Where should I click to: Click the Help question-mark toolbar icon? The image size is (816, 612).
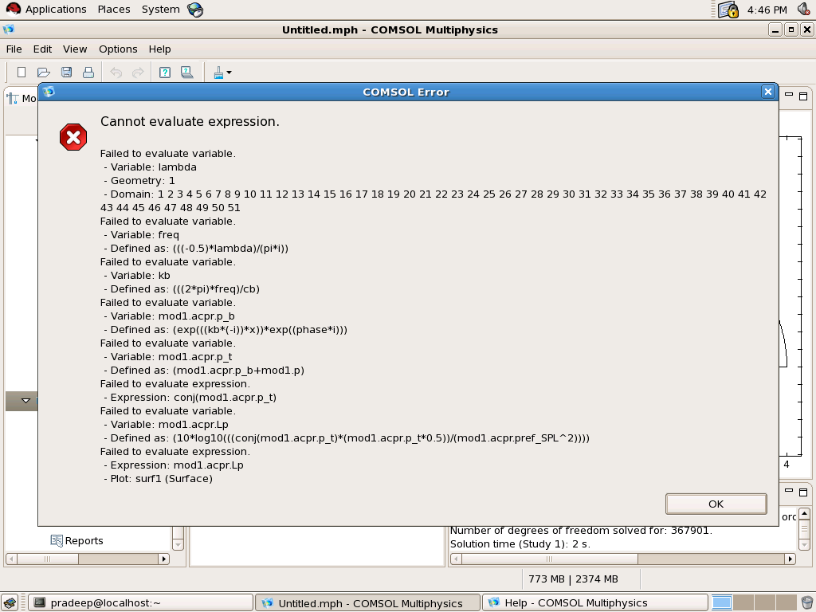click(165, 73)
